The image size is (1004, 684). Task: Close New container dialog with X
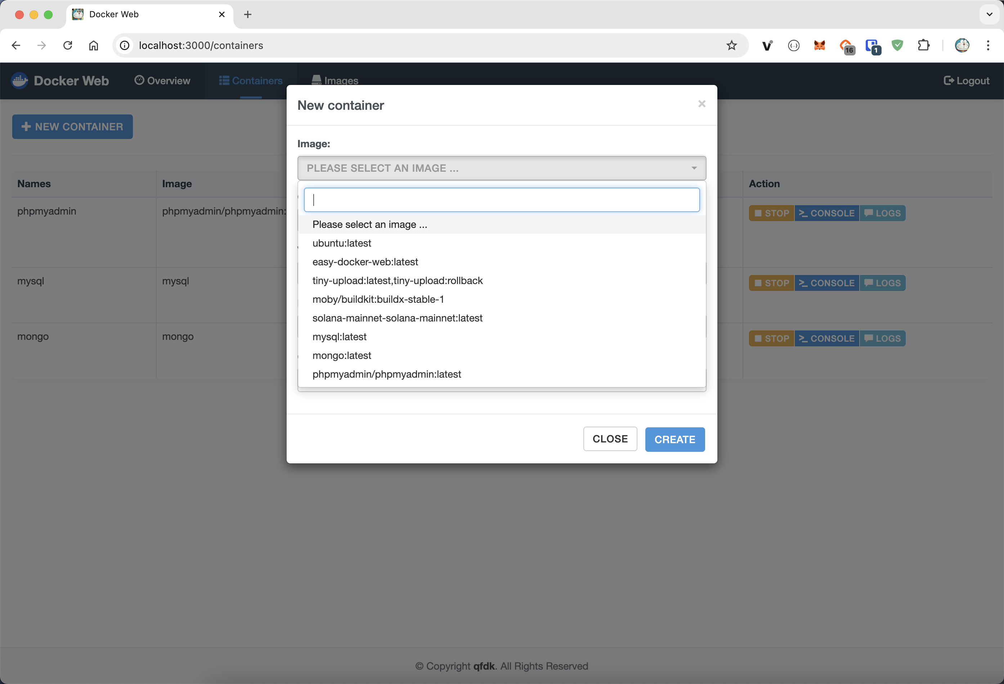[x=702, y=104]
